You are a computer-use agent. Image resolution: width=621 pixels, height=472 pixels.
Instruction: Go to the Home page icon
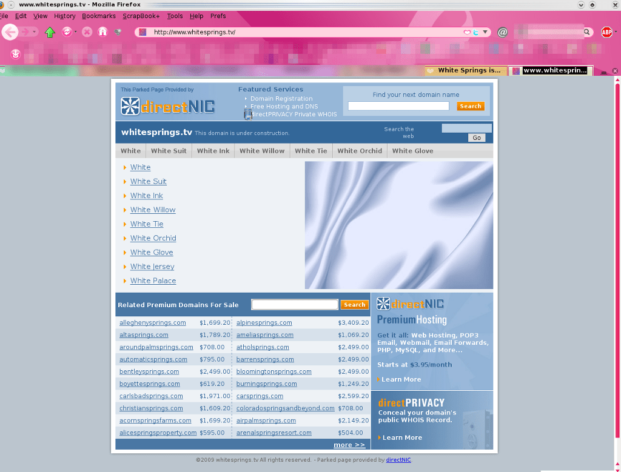tap(102, 32)
